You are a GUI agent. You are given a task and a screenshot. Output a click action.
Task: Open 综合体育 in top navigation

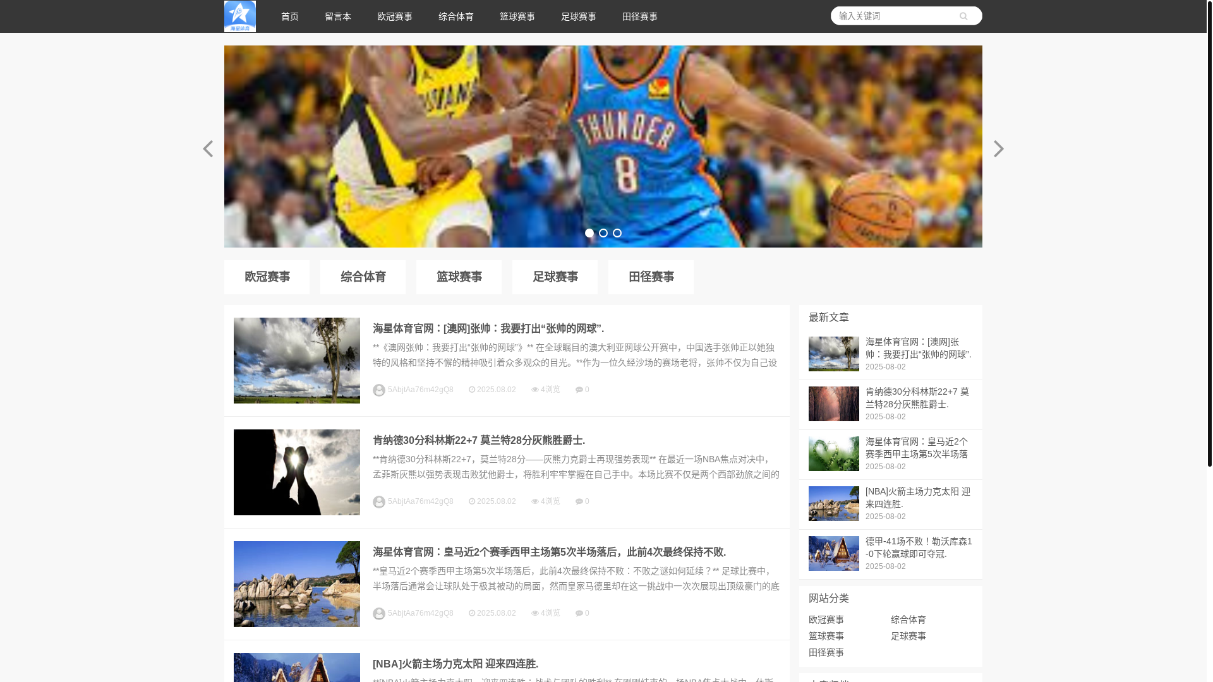[456, 16]
